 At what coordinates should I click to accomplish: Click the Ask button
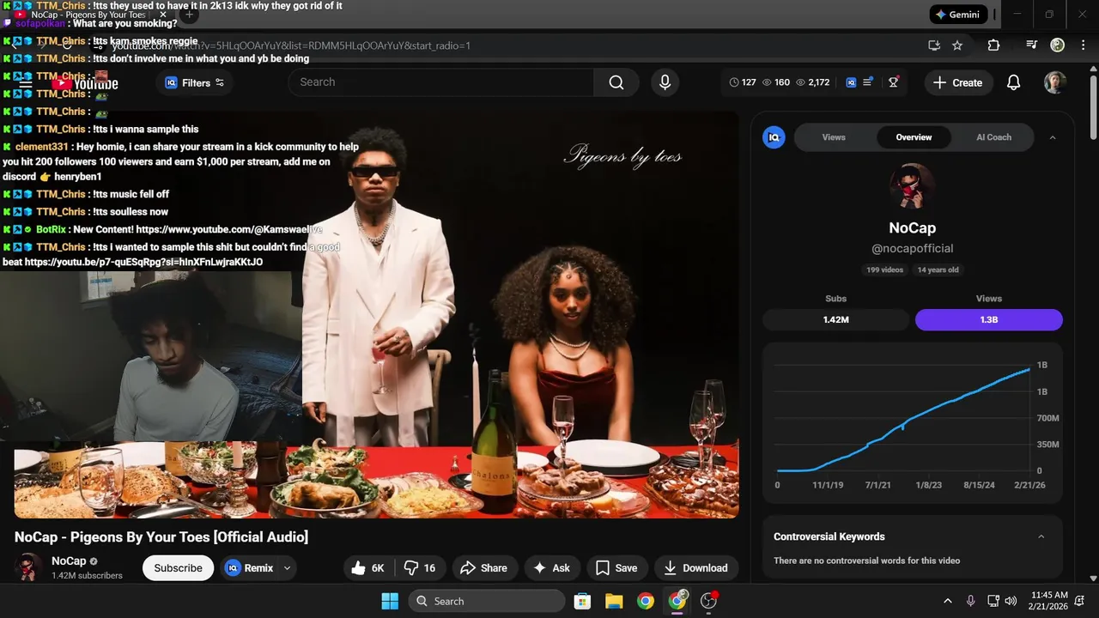coord(551,568)
